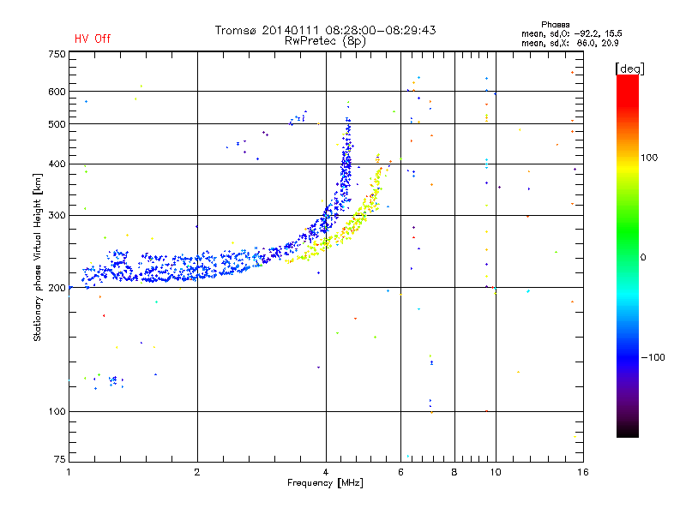Click the x-axis tick label "2"

[x=197, y=472]
